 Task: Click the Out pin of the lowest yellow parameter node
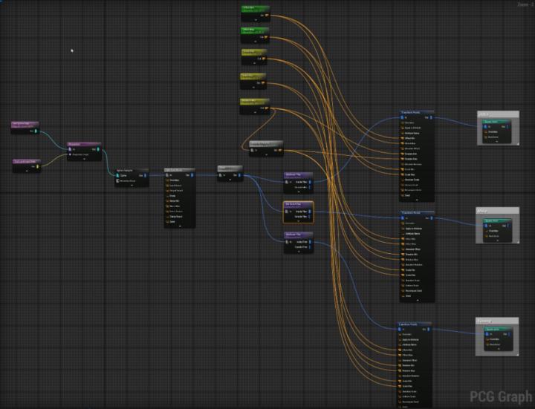tap(266, 108)
